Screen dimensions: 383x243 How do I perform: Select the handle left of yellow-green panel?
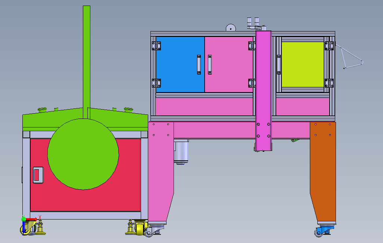point(279,64)
